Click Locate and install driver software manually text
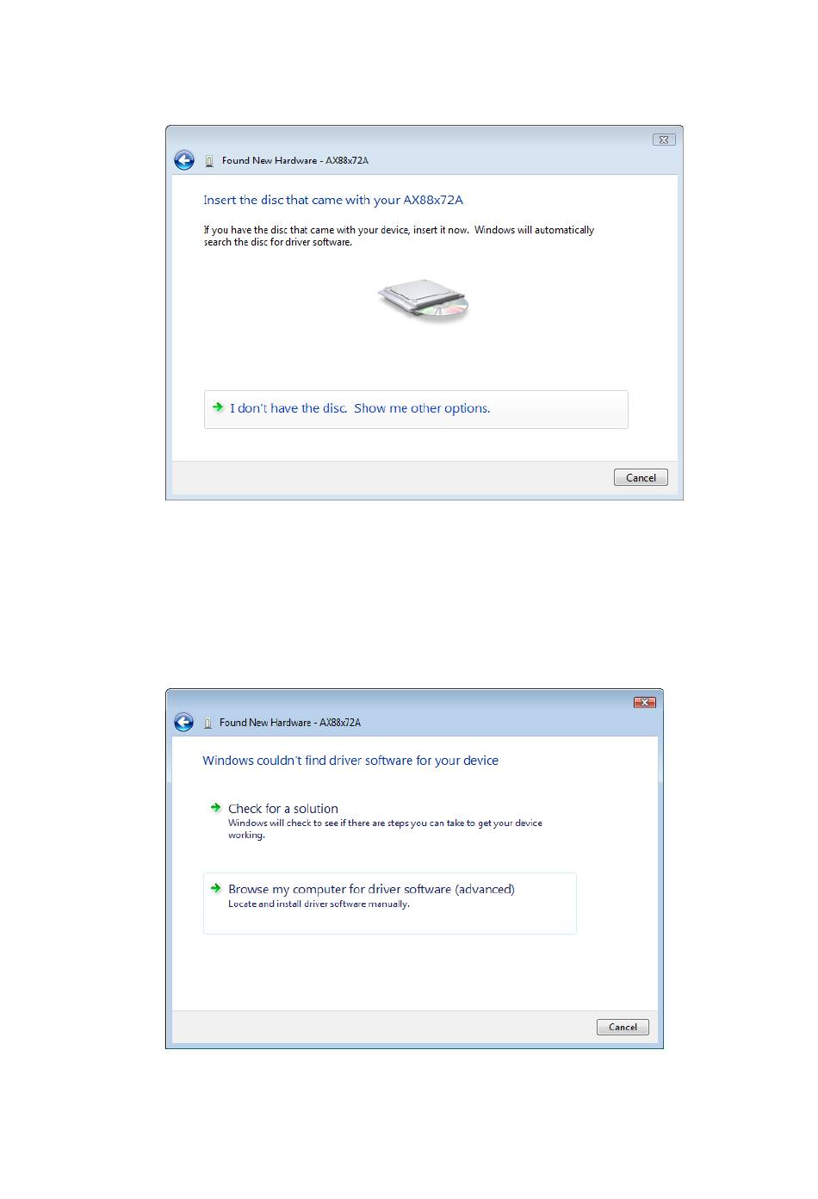818x1199 pixels. point(319,904)
